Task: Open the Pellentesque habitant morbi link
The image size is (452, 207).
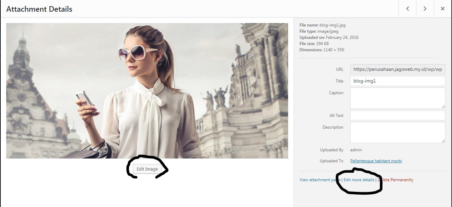Action: (376, 161)
